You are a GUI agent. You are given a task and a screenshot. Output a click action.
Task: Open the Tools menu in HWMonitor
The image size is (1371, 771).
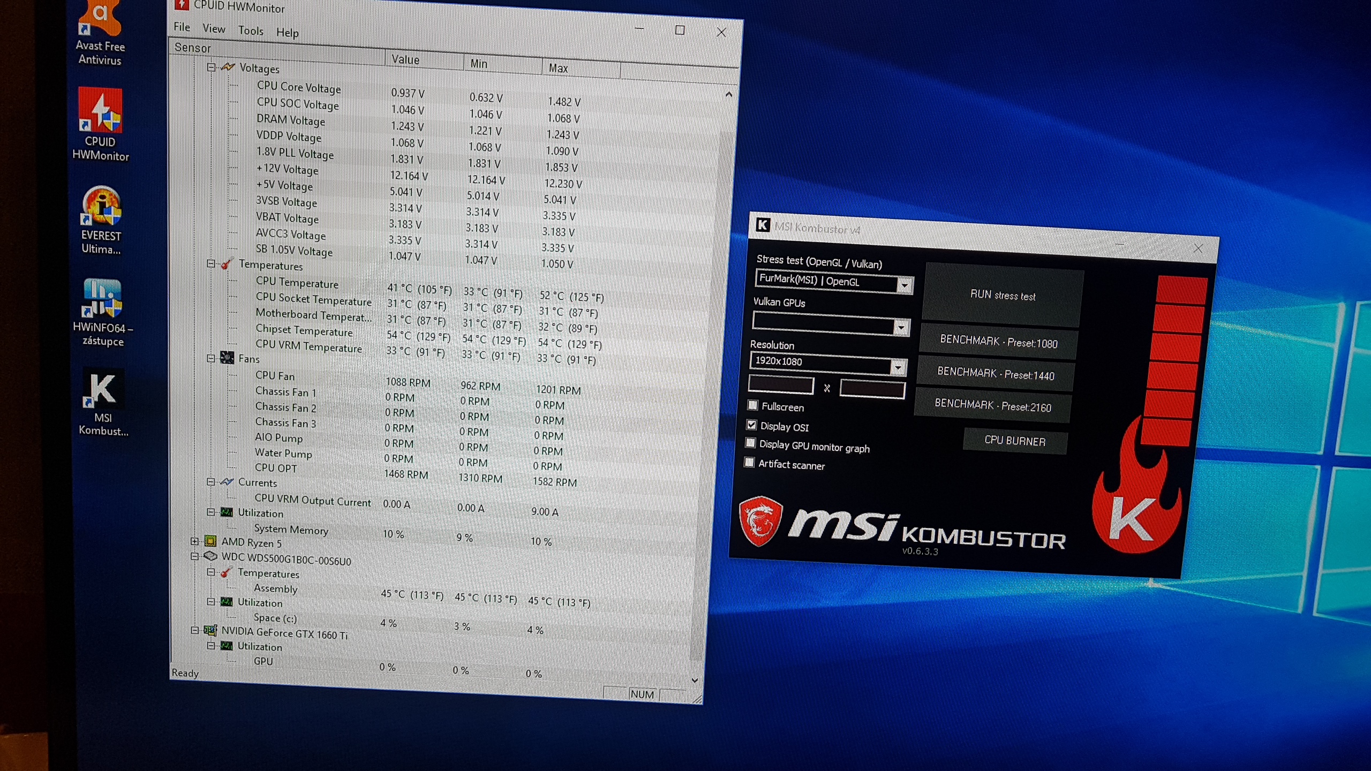point(251,31)
